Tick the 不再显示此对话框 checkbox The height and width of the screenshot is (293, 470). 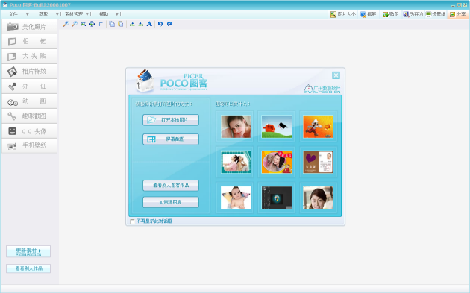(132, 221)
